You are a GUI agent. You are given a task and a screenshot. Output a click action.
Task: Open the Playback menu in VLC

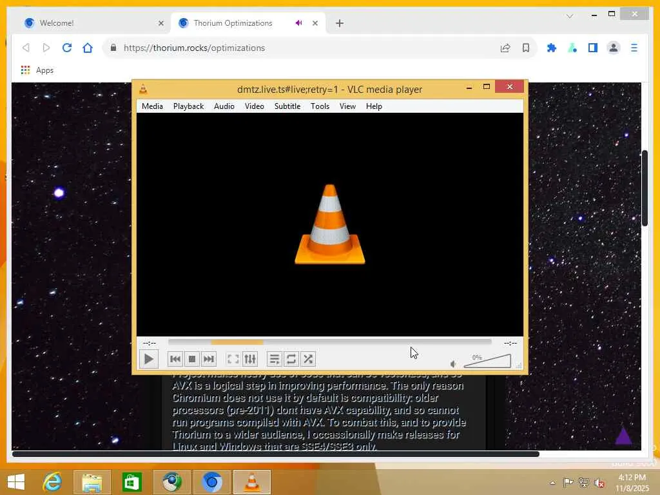[x=189, y=106]
